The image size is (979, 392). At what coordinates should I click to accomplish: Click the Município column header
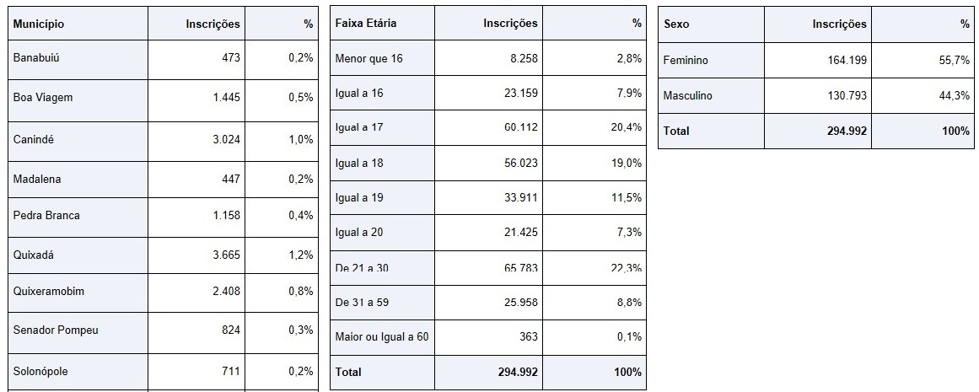(x=39, y=24)
